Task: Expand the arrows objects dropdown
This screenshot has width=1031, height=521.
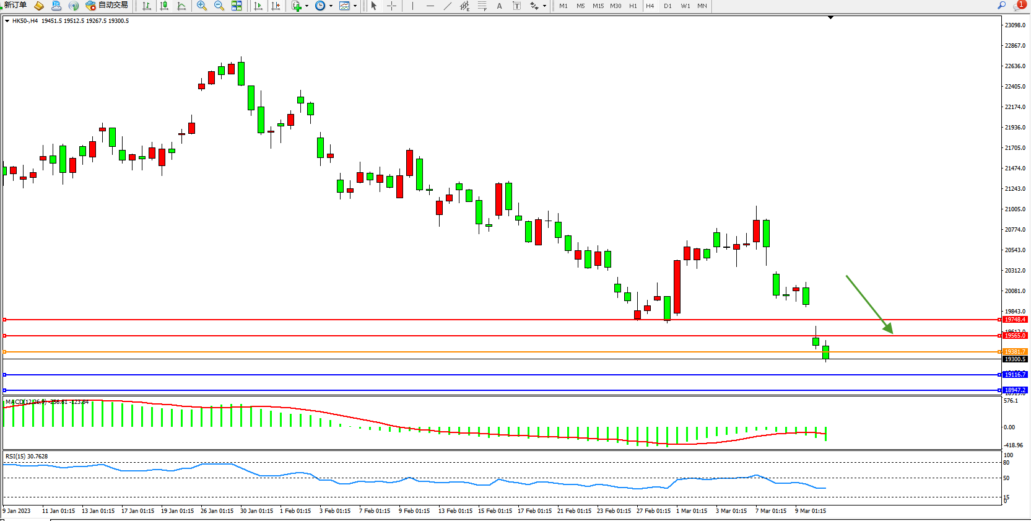Action: coord(544,6)
